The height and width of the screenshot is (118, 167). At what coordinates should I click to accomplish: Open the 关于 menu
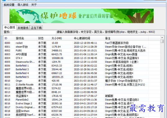[34, 5]
